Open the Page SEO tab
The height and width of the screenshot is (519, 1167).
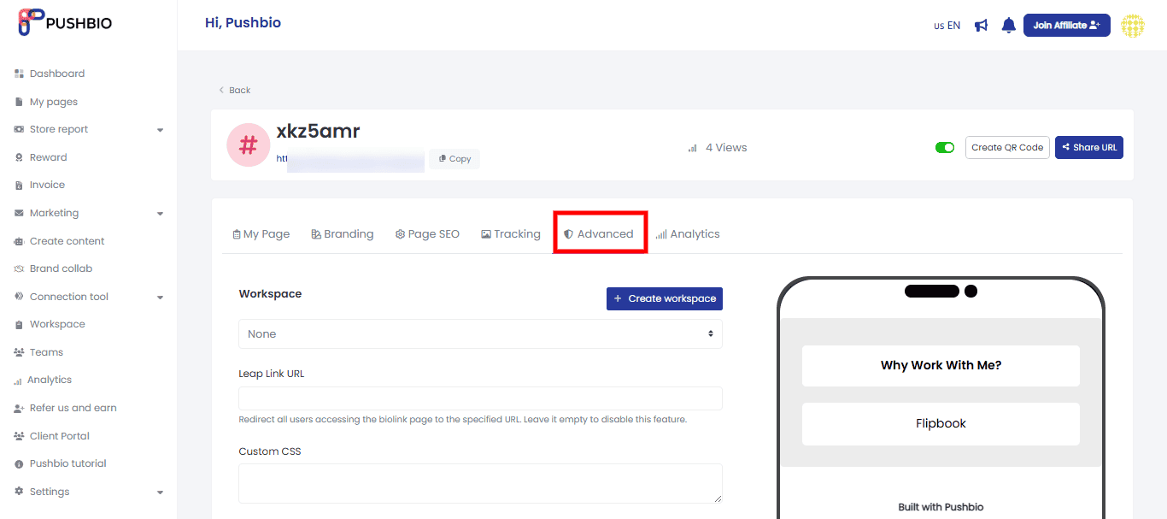[x=427, y=233]
